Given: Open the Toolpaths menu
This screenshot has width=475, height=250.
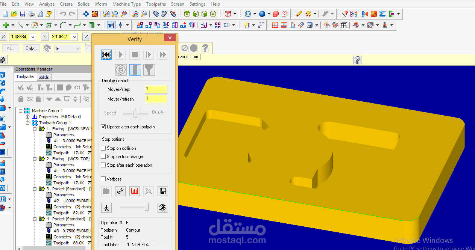Looking at the screenshot, I should pos(156,4).
